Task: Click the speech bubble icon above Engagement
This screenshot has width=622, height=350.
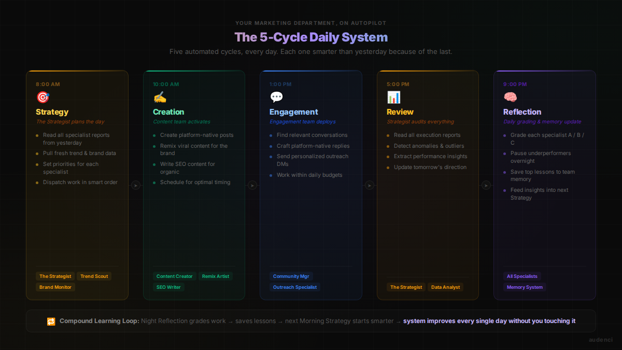Action: coord(276,97)
